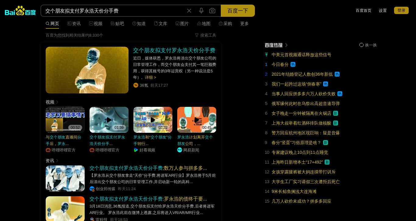Open hot topic 上海昨日新增本土“17+492”
This screenshot has width=416, height=221.
(297, 162)
